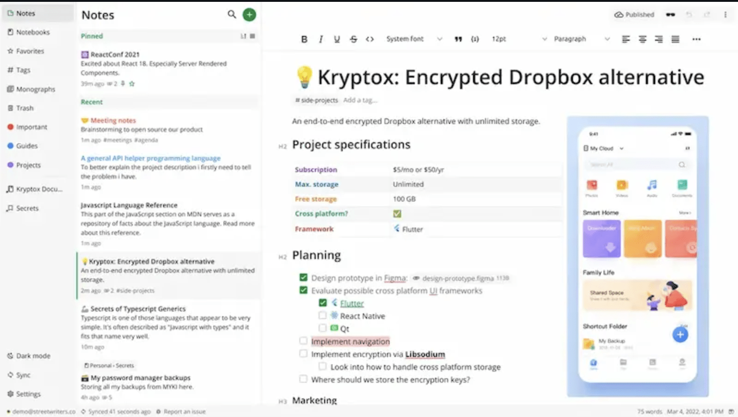
Task: Open Settings from sidebar
Action: click(x=37, y=394)
